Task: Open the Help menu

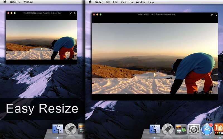Action: pyautogui.click(x=151, y=2)
